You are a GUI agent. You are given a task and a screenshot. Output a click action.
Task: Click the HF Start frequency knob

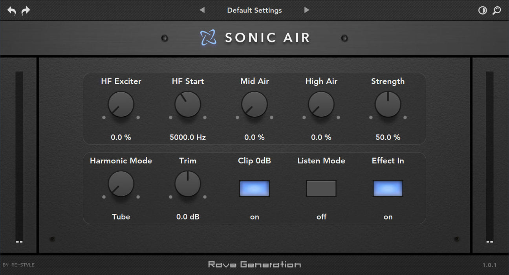tap(188, 104)
